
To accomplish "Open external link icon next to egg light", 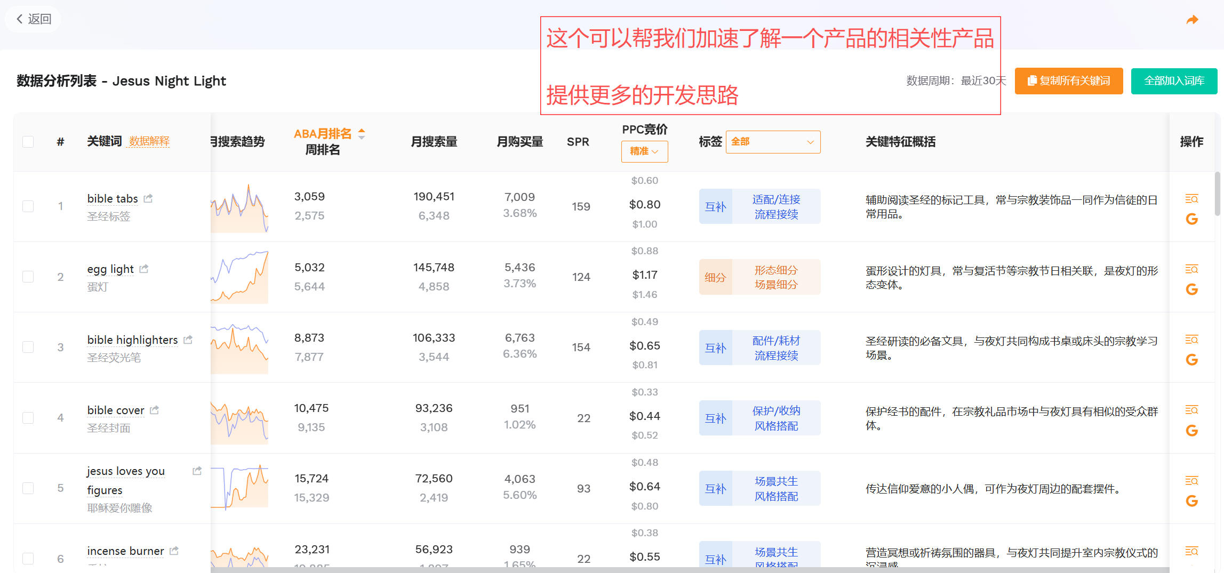I will 144,269.
